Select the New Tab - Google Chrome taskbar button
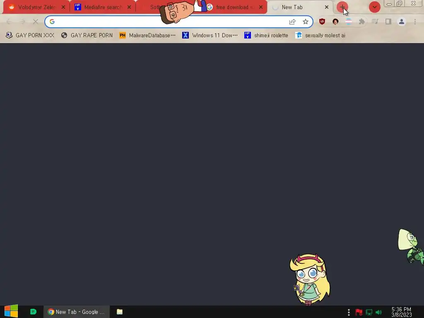This screenshot has width=424, height=318. coord(77,312)
